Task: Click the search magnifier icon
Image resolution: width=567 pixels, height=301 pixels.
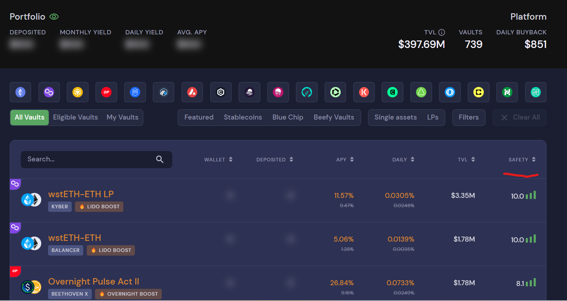Action: point(160,159)
